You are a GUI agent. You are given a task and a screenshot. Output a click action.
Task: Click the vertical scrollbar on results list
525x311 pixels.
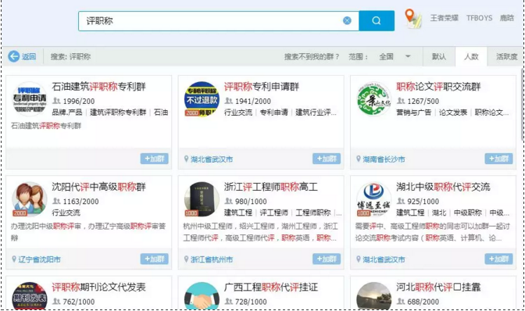point(523,105)
